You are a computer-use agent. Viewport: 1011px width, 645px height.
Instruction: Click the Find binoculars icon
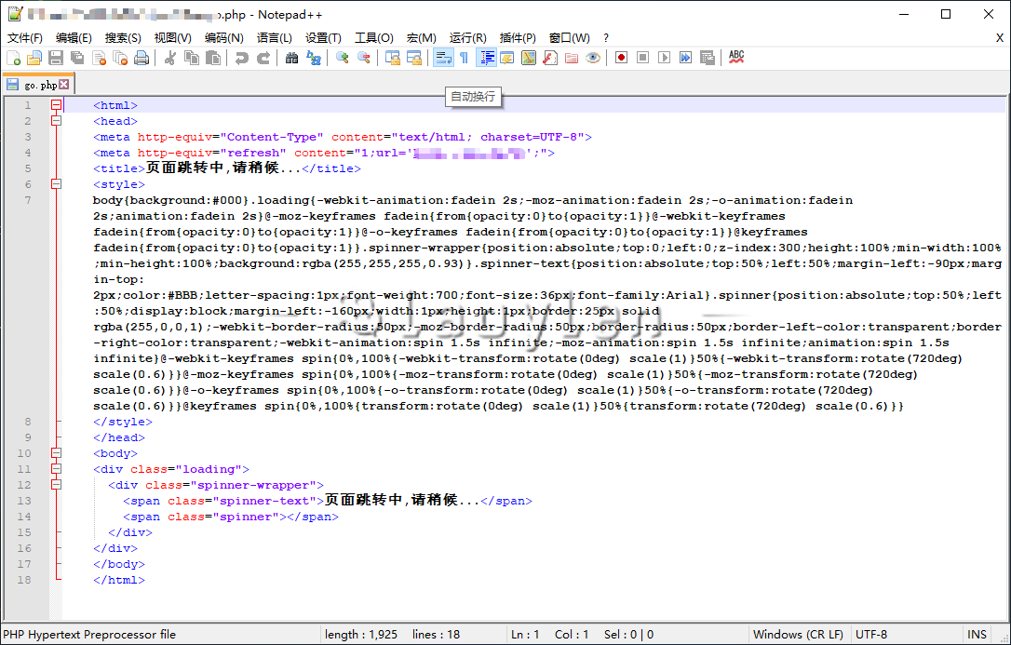[291, 58]
